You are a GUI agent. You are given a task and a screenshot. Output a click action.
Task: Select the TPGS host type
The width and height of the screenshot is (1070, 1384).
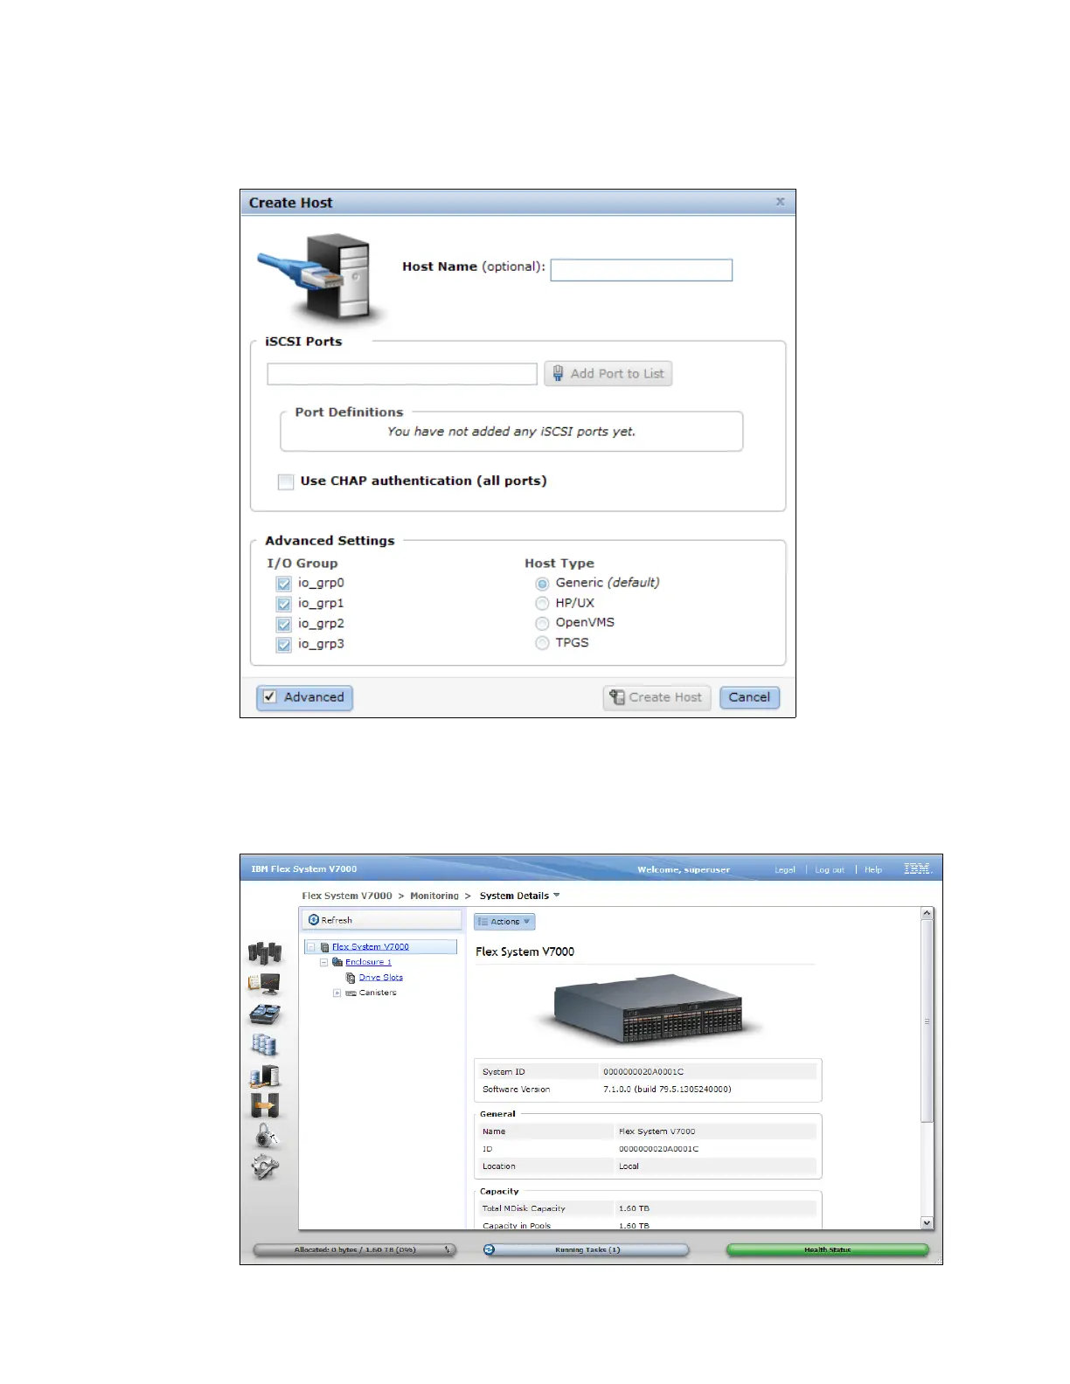coord(542,643)
